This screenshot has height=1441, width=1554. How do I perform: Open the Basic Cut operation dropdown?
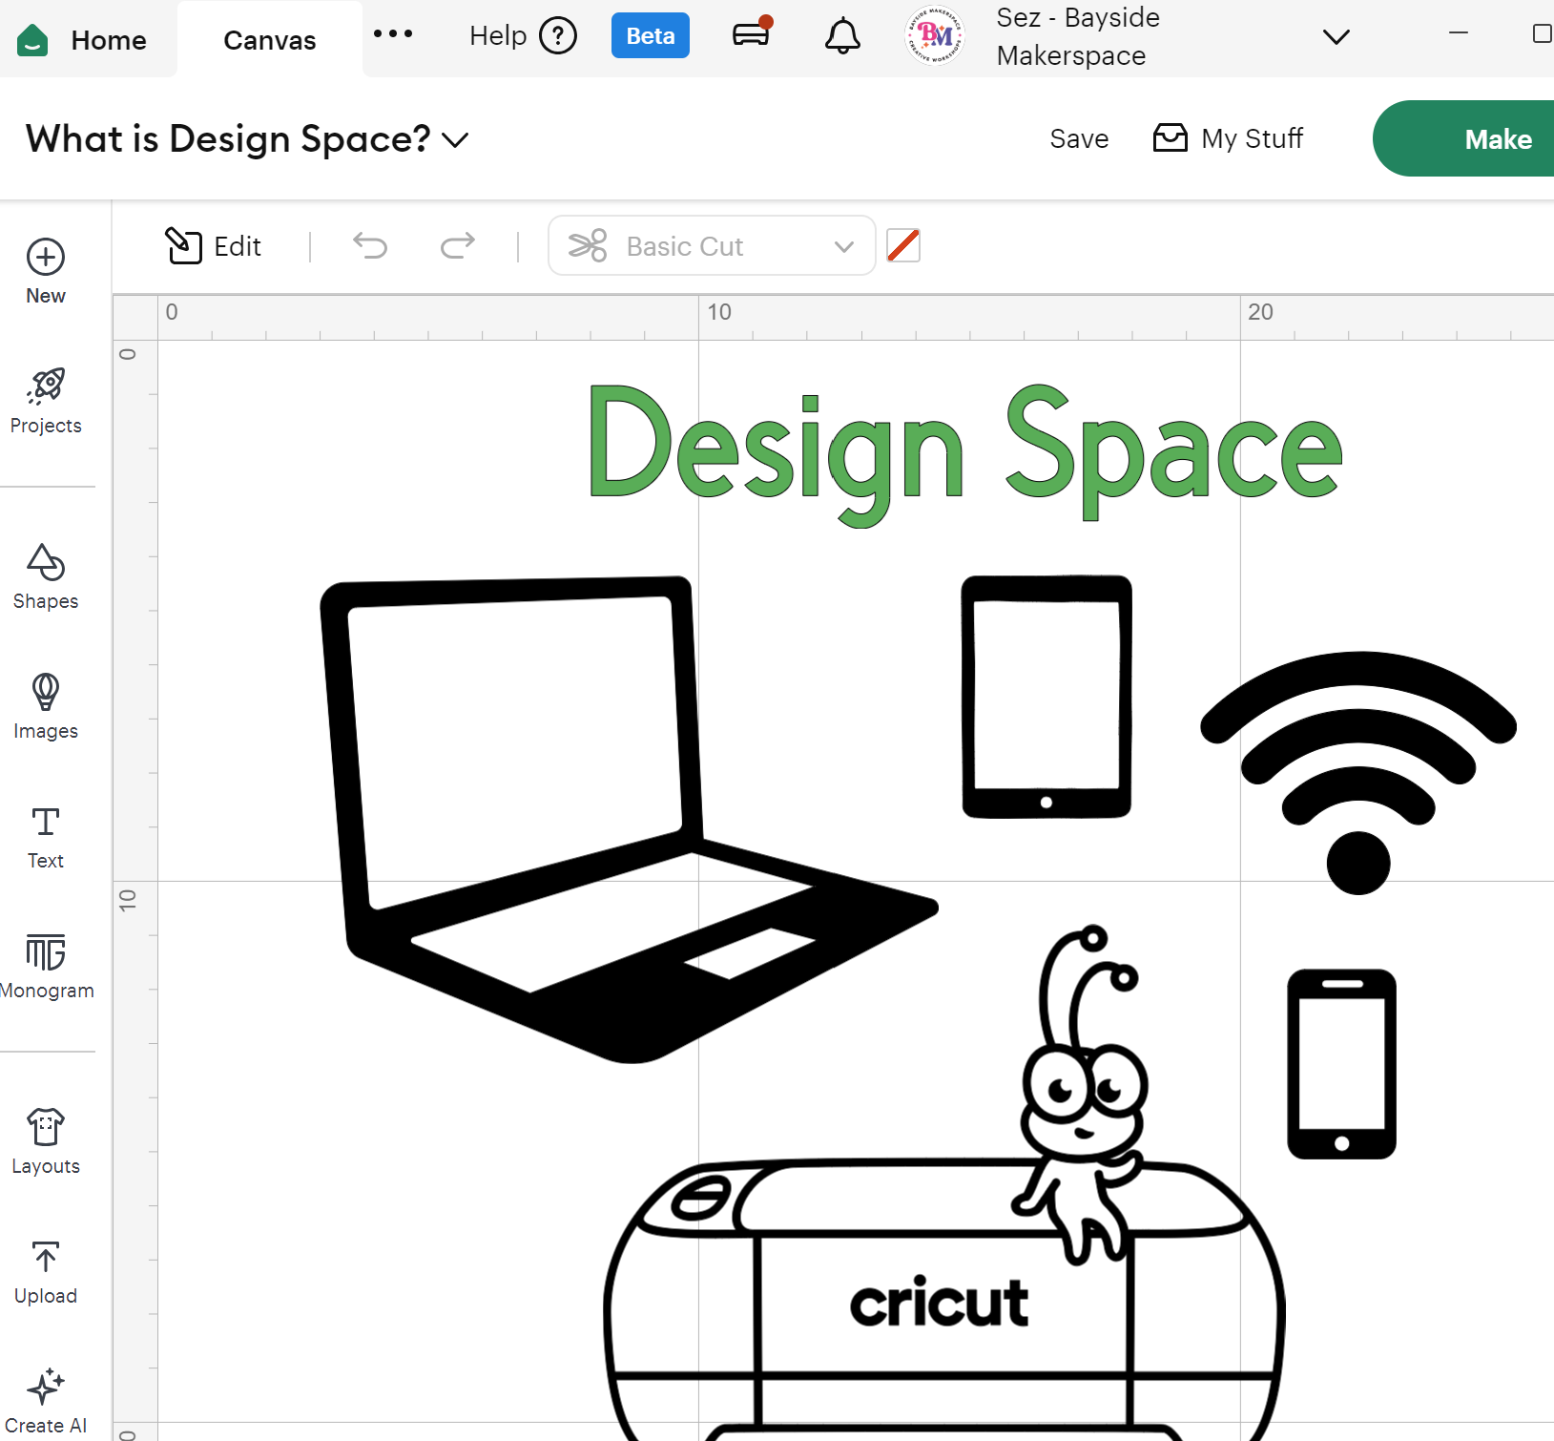point(712,246)
